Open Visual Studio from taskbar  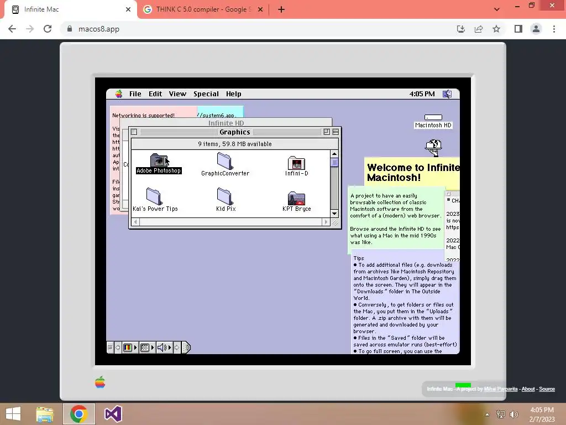tap(113, 414)
